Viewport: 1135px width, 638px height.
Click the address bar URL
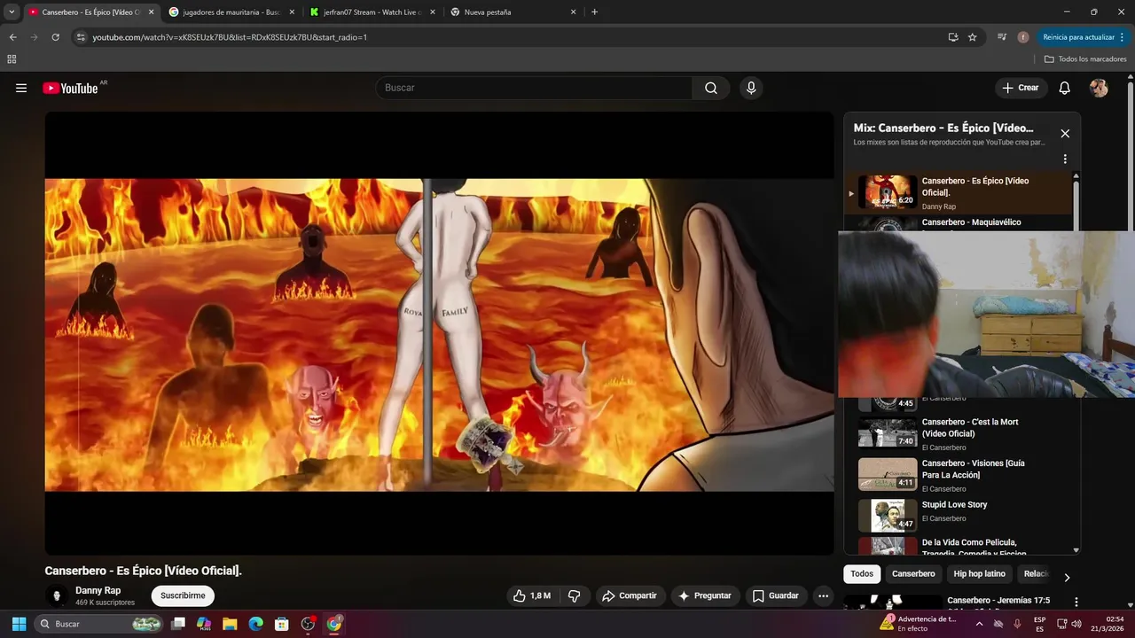[x=230, y=37]
